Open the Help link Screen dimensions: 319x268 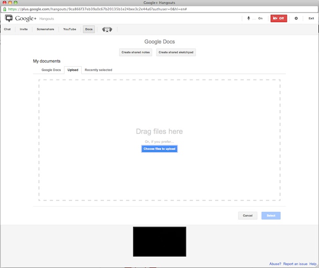pos(313,264)
